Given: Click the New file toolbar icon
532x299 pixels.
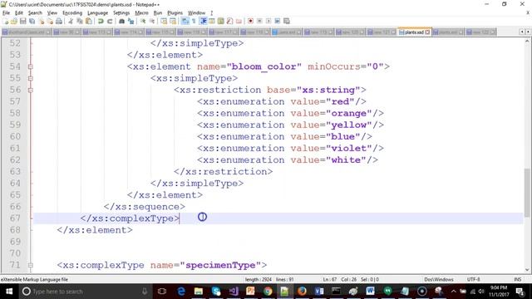Looking at the screenshot, I should tap(6, 22).
